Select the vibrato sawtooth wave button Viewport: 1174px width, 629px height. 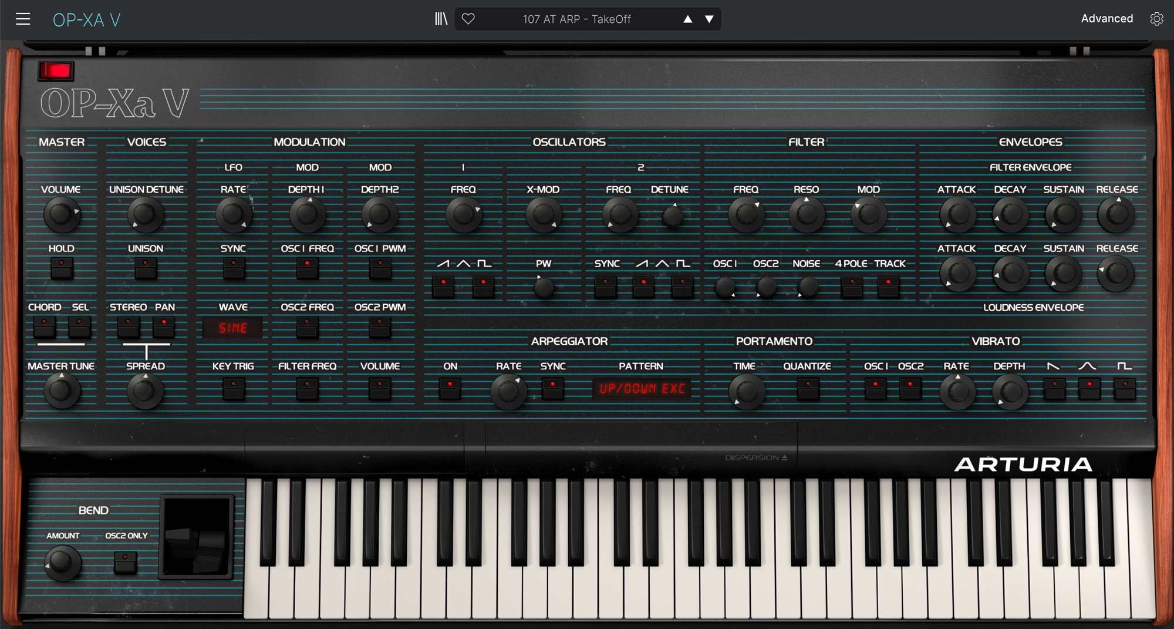pos(1054,388)
